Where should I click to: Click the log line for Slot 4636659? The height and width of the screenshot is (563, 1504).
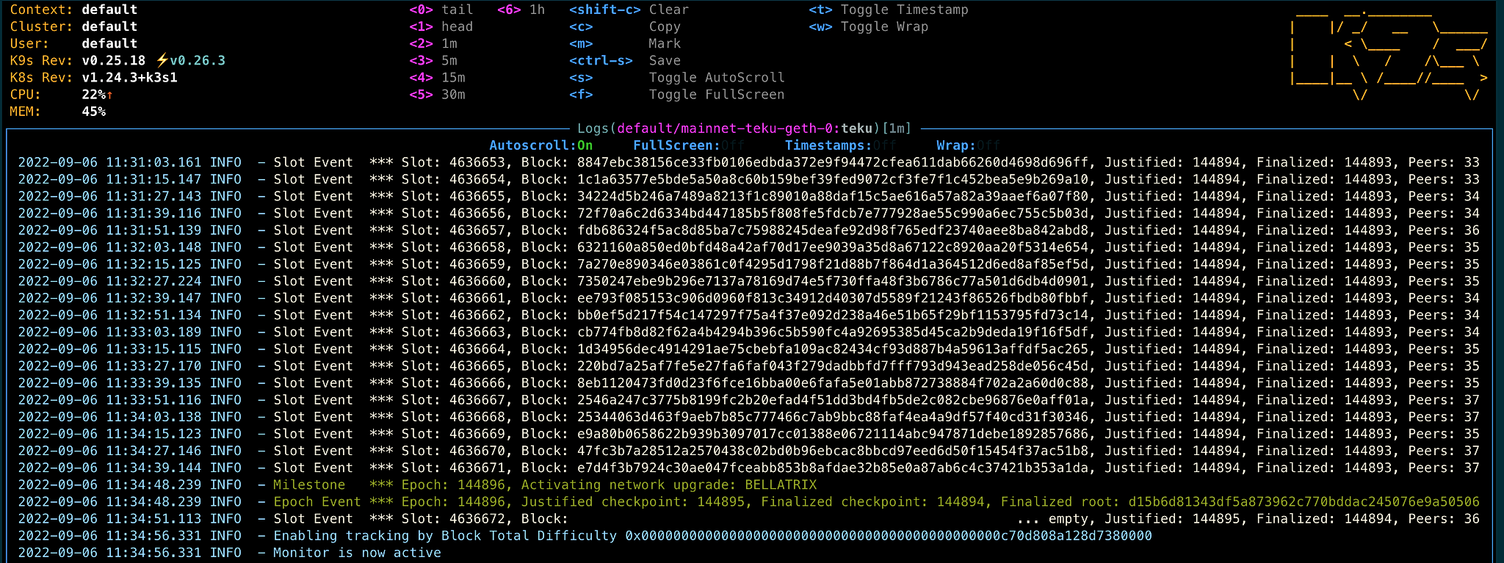(749, 264)
